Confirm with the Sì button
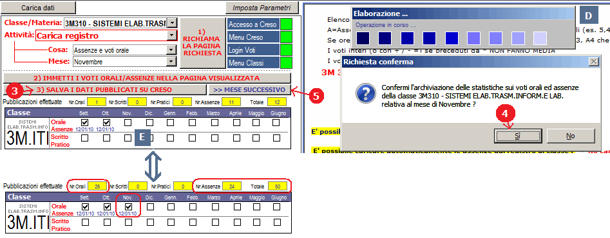610x238 pixels. tap(518, 136)
